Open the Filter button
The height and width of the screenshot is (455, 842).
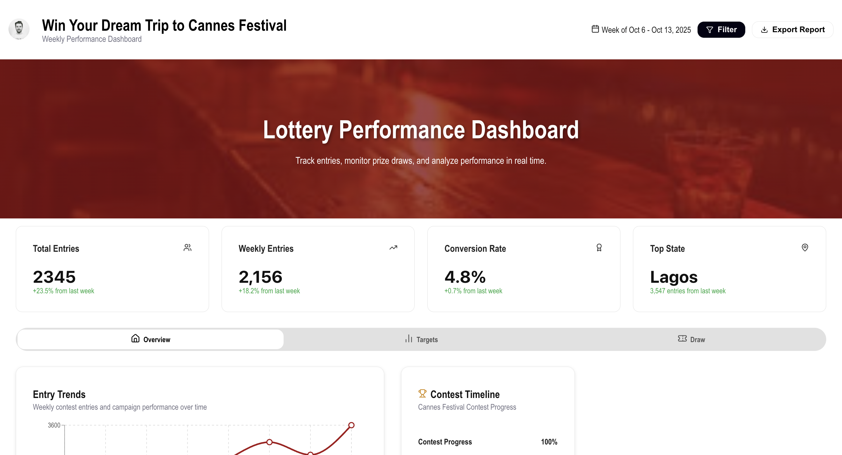click(x=721, y=30)
